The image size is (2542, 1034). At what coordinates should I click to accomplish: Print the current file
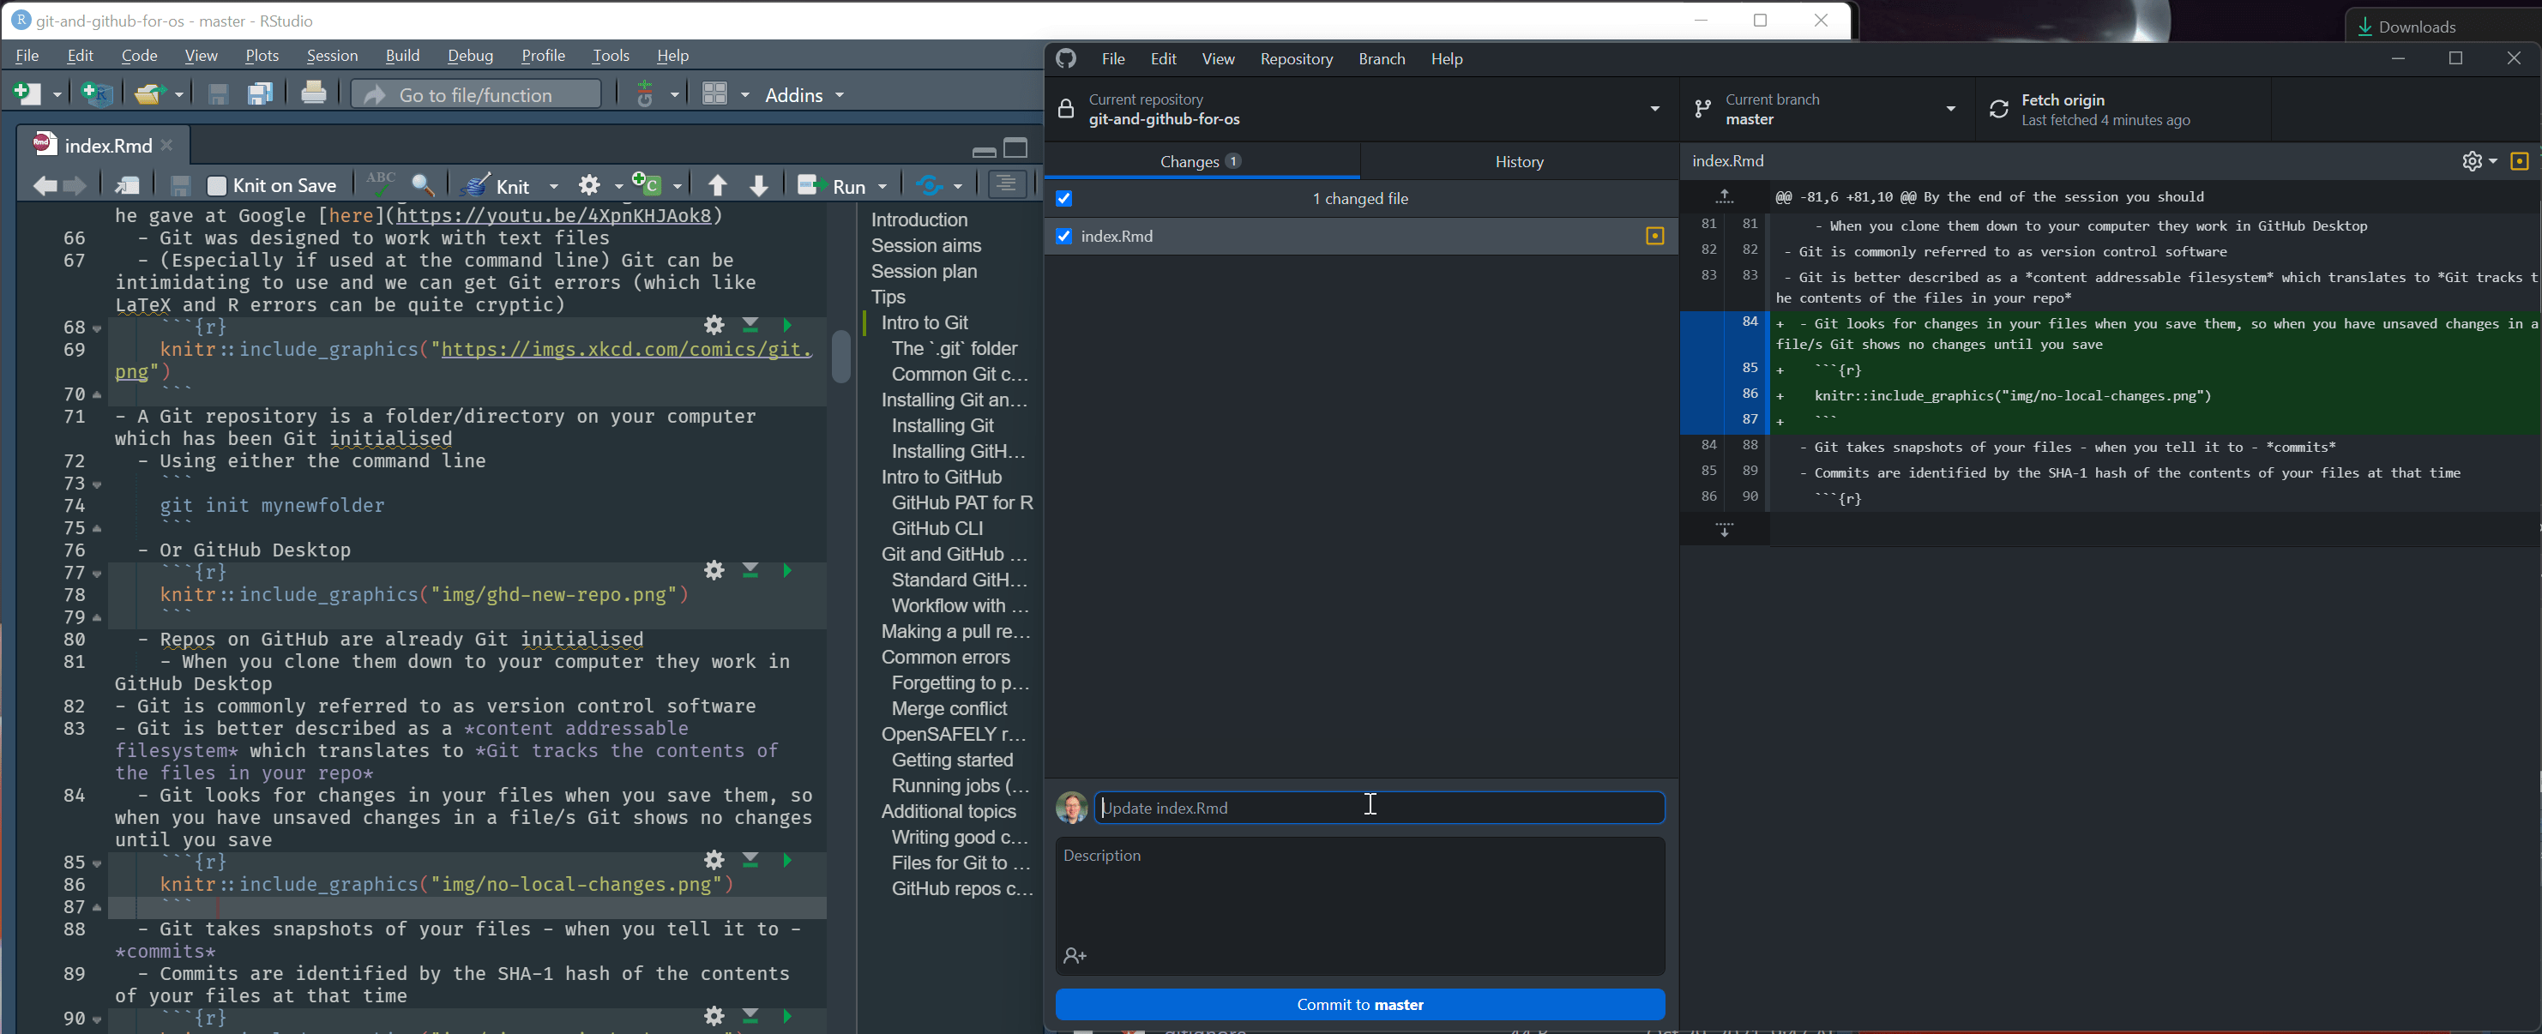click(314, 93)
